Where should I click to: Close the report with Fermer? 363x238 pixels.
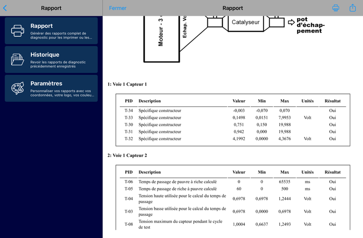(118, 8)
